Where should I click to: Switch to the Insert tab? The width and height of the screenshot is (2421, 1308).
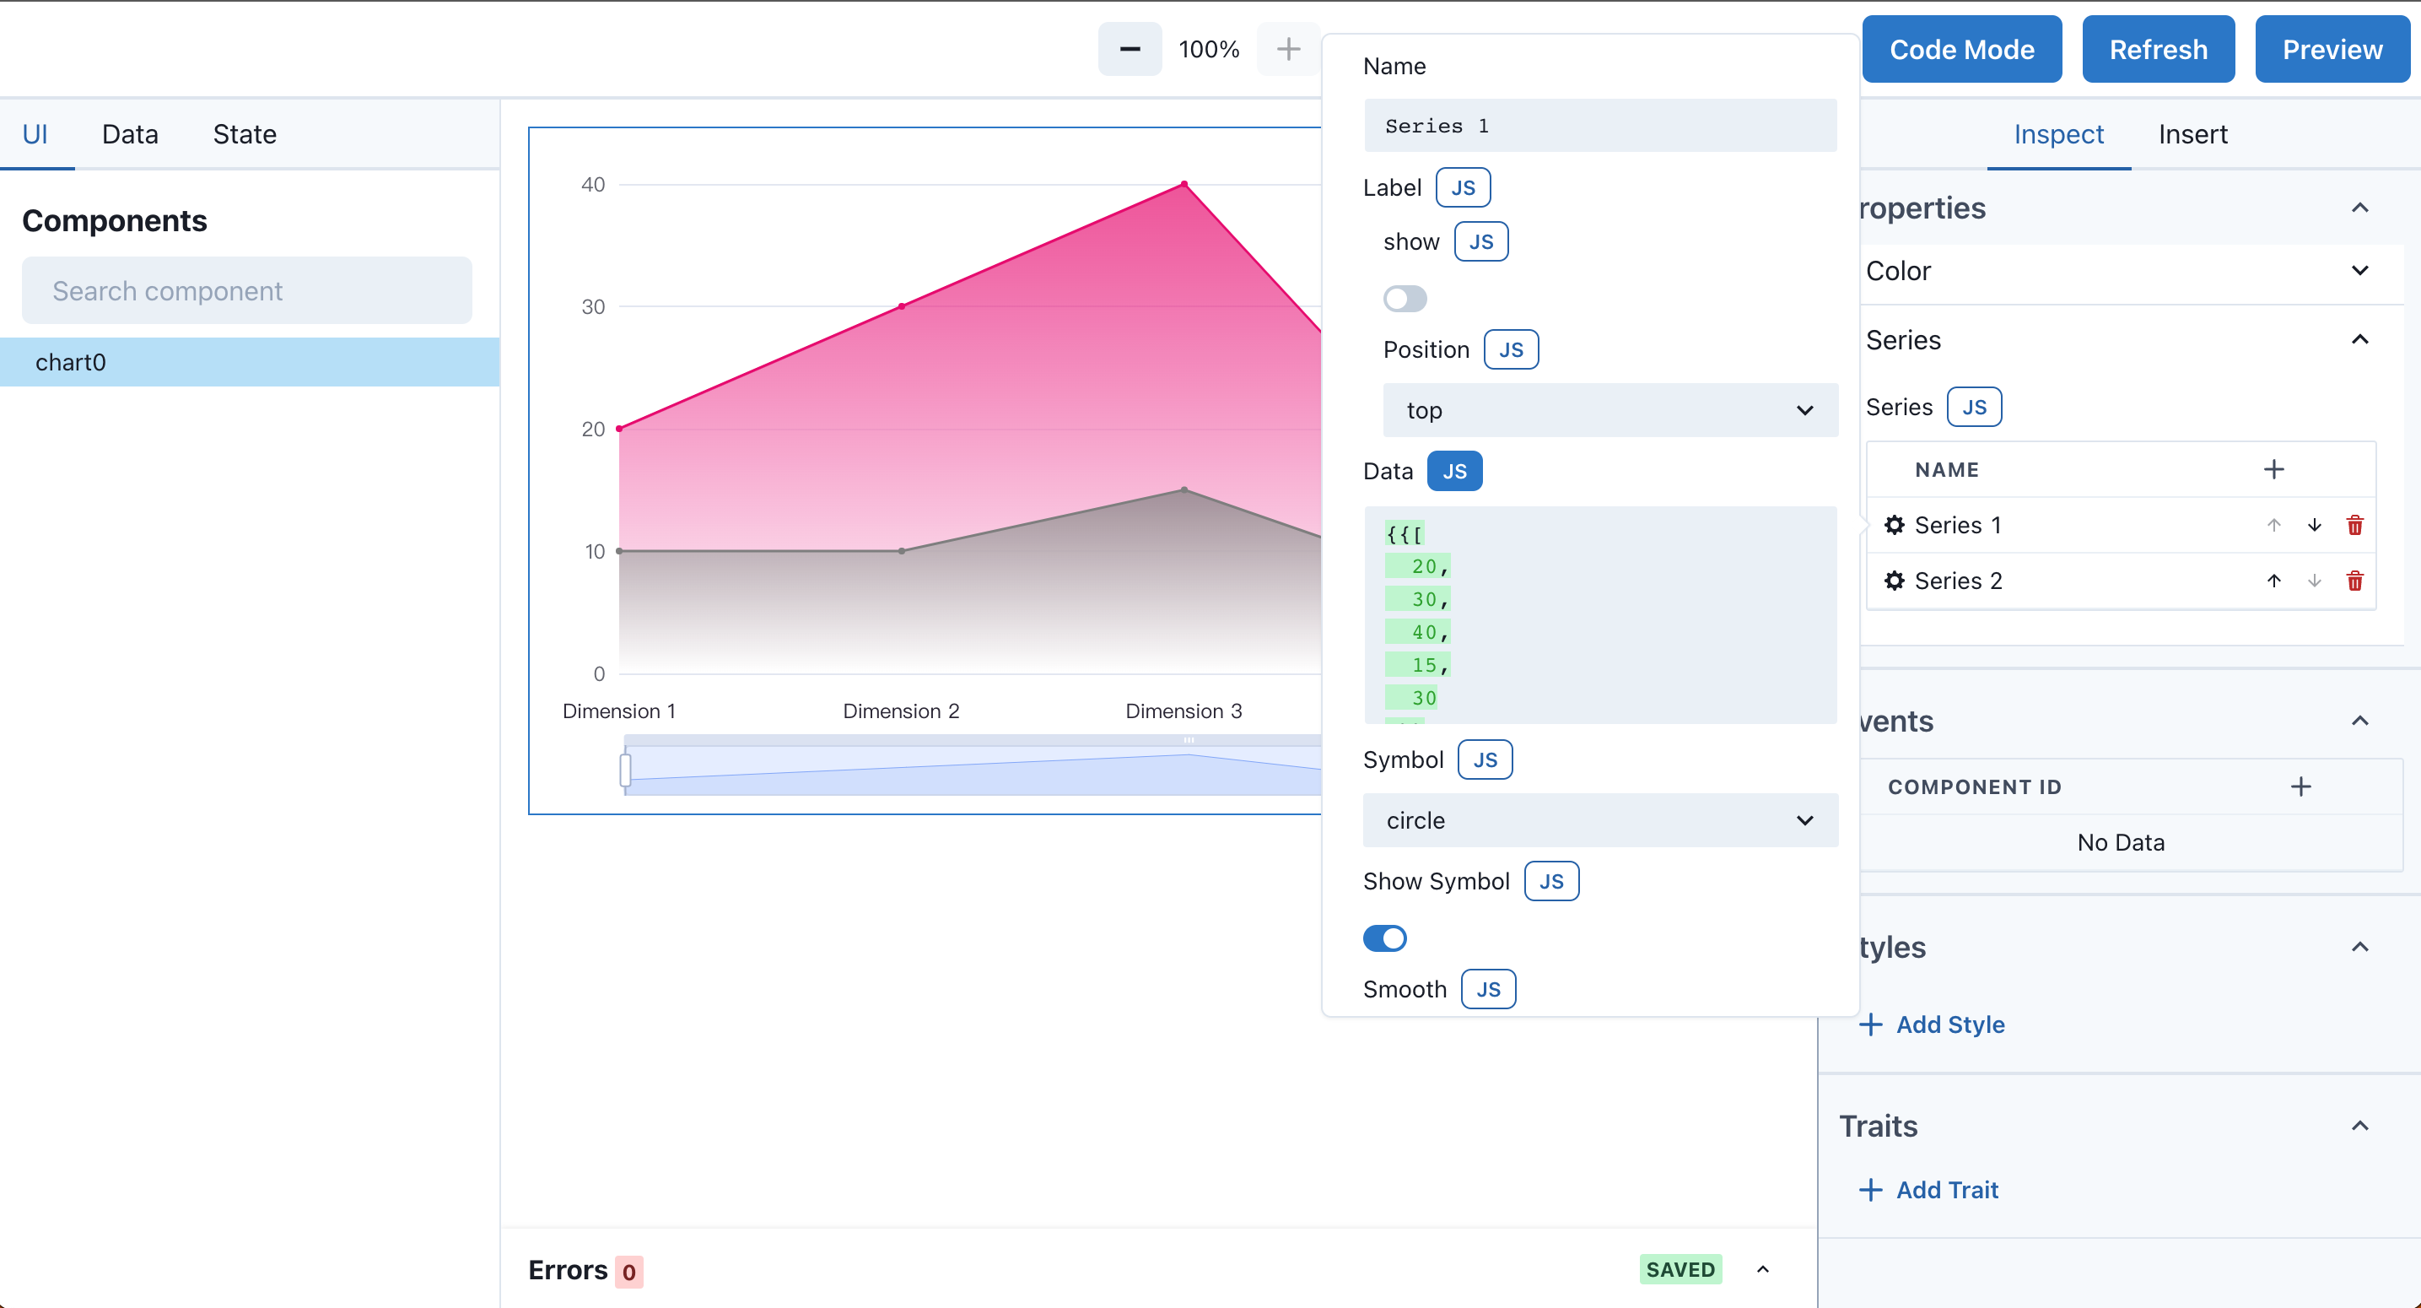point(2192,134)
